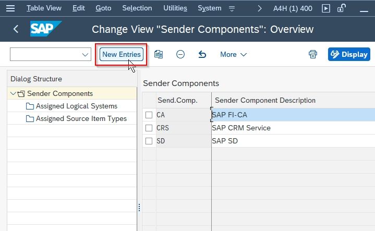Click the Sender Components open folder icon

[x=21, y=94]
